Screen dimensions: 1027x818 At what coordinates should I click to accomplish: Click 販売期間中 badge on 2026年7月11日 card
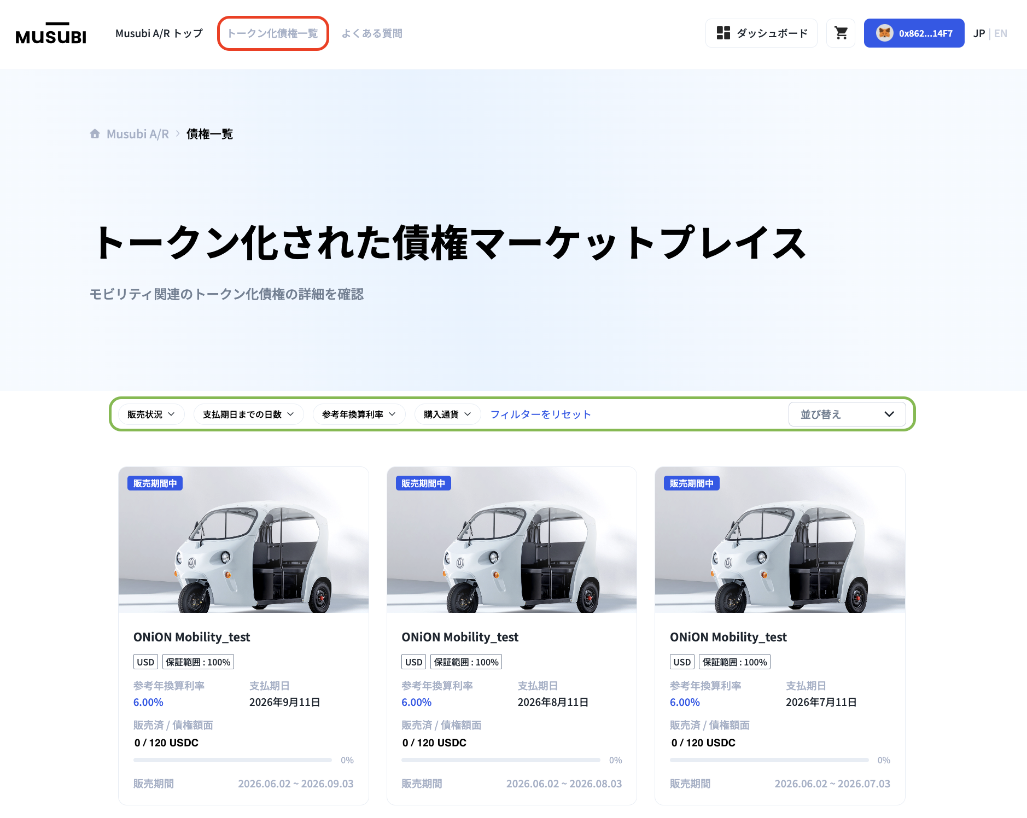[692, 483]
